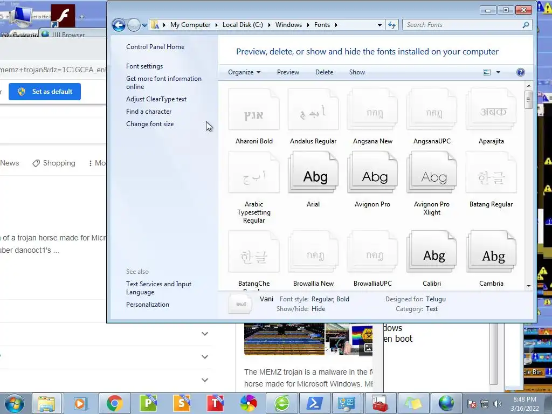Viewport: 552px width, 414px height.
Task: Select the BatangChe font icon
Action: [254, 252]
